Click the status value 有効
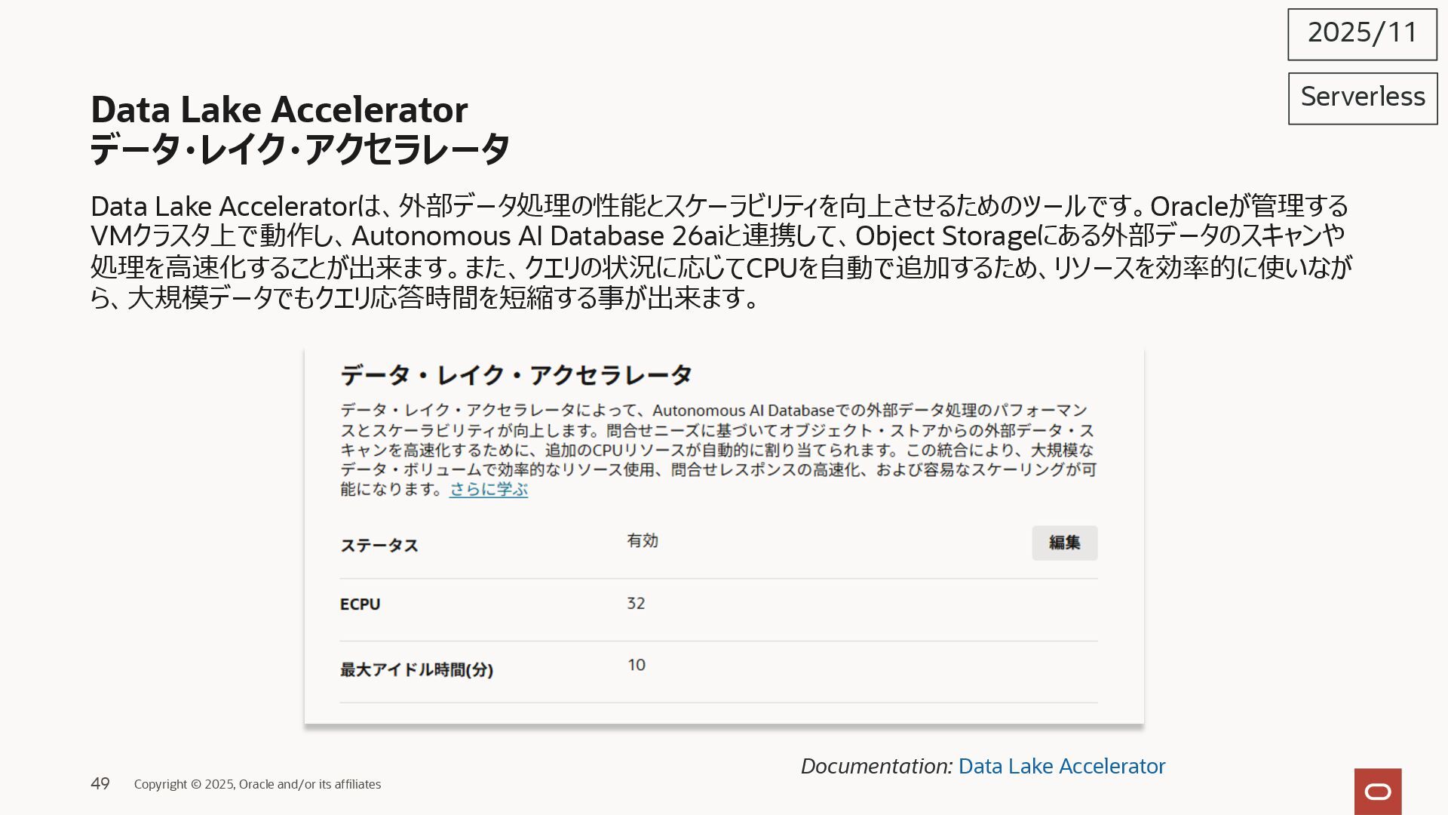This screenshot has height=815, width=1448. click(642, 540)
